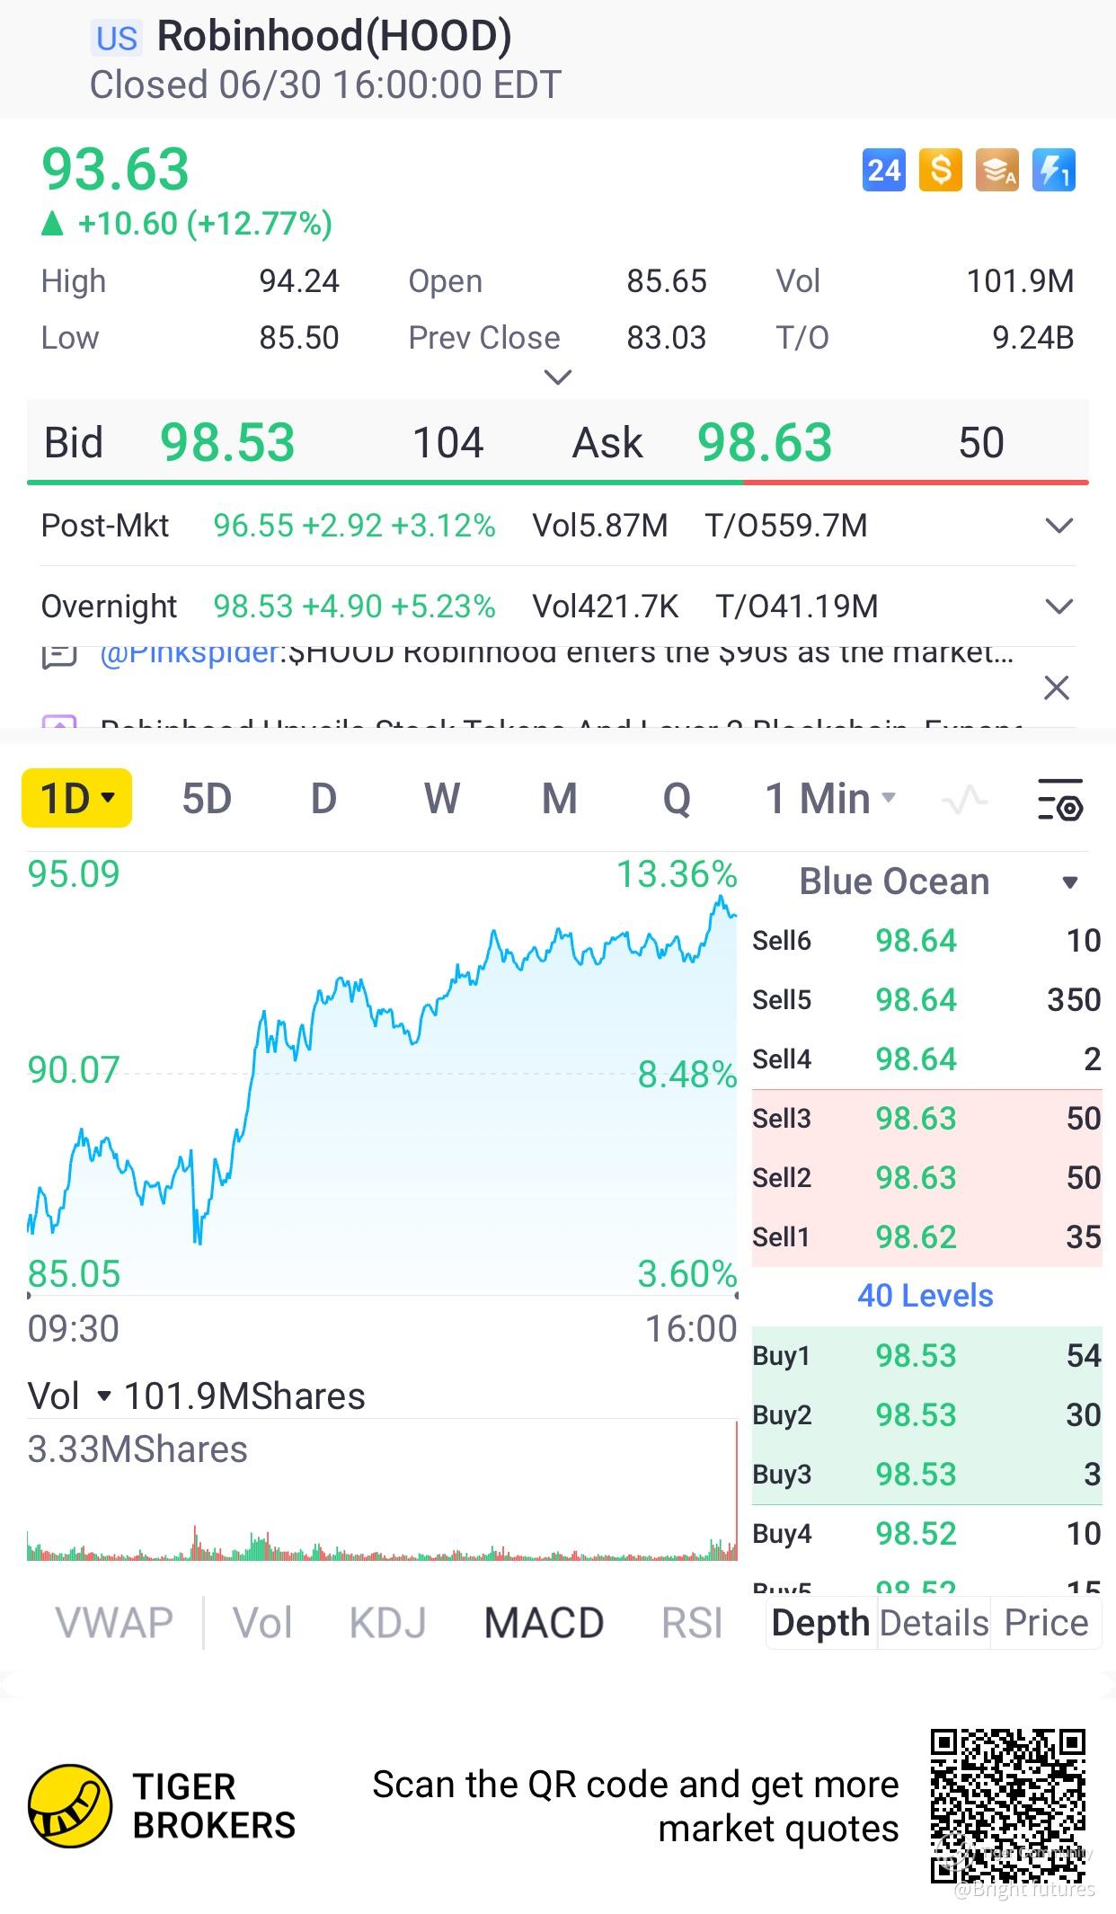Switch chart to 5D timeframe
This screenshot has width=1116, height=1914.
coord(207,798)
